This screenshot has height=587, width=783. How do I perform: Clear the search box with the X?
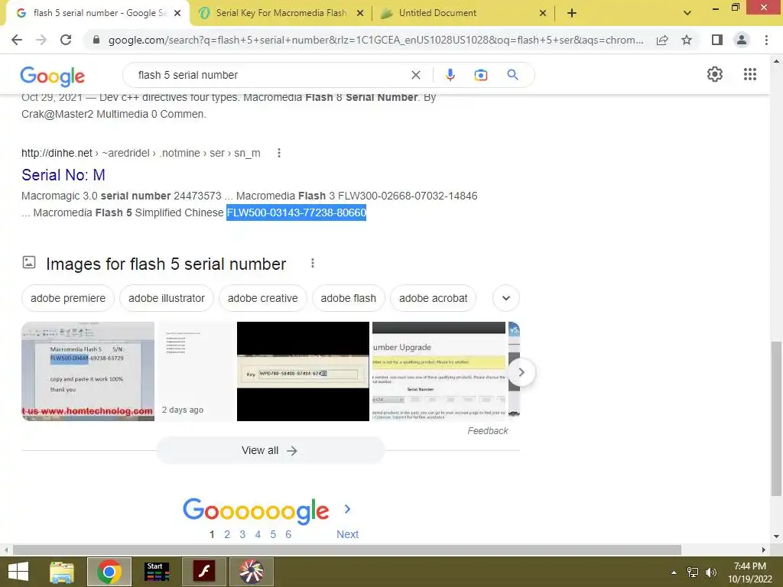click(x=415, y=75)
